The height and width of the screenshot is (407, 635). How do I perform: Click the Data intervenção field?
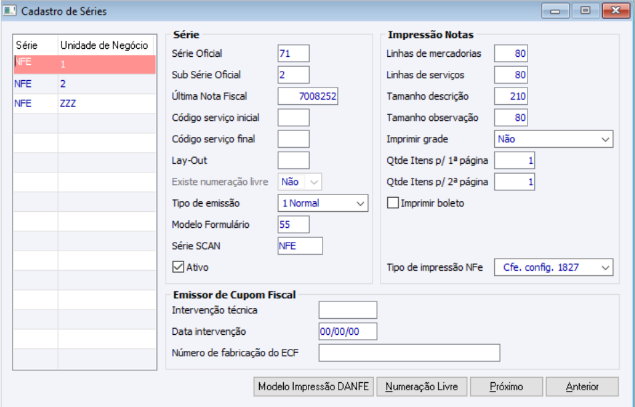tap(348, 331)
